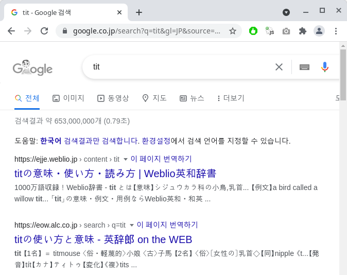Open a new browser tab
Viewport: 347px width, 275px height.
[x=139, y=12]
